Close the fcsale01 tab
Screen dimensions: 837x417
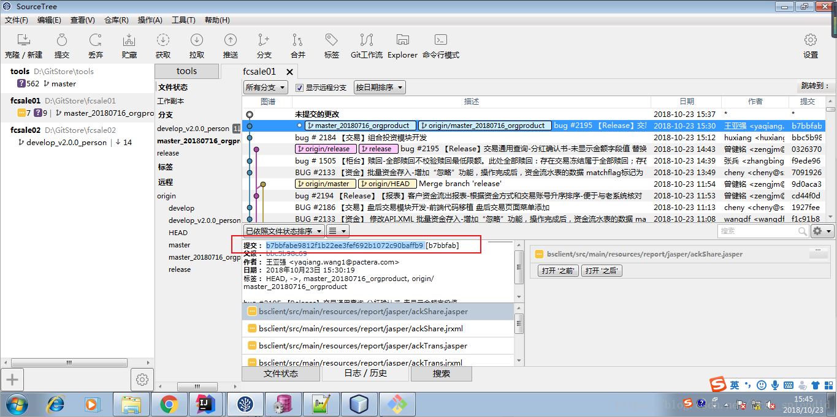pos(290,72)
